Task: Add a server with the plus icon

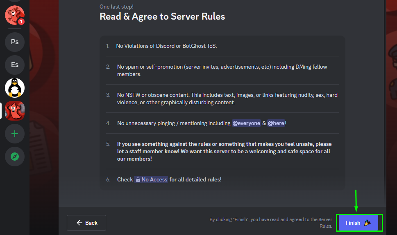Action: pyautogui.click(x=15, y=134)
